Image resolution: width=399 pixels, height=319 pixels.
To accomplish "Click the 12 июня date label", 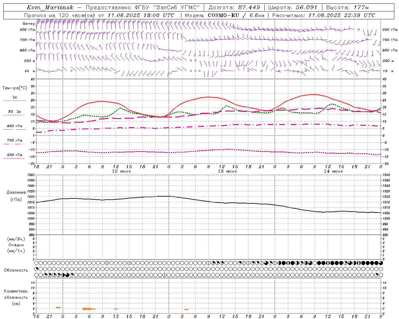I will (x=121, y=171).
